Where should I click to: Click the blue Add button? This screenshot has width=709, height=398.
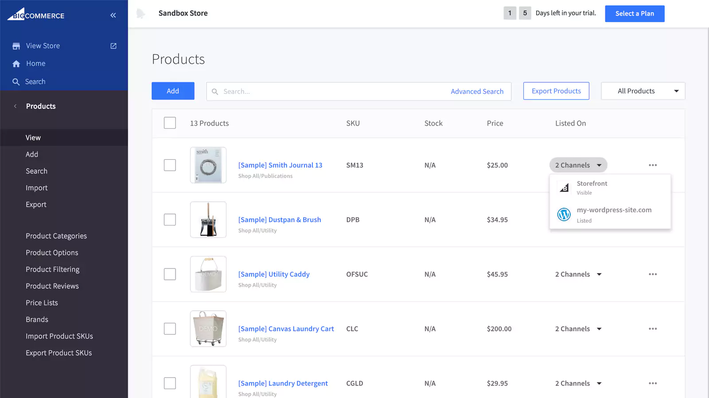tap(173, 91)
